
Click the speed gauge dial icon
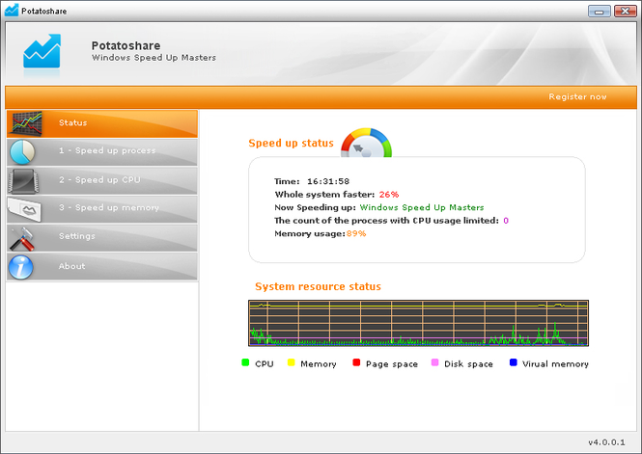[x=366, y=143]
